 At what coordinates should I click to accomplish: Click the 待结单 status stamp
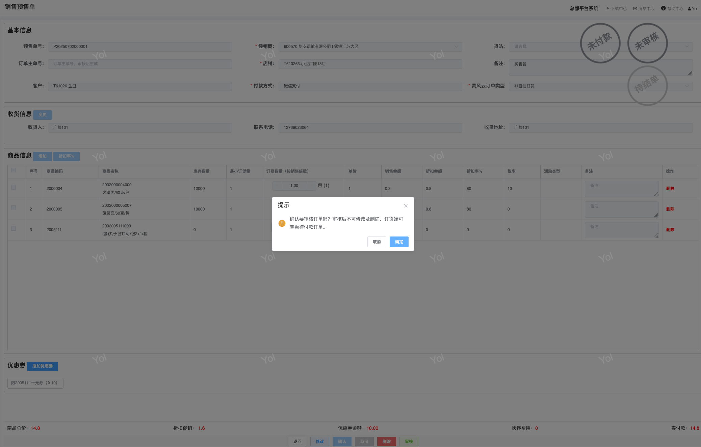[647, 85]
